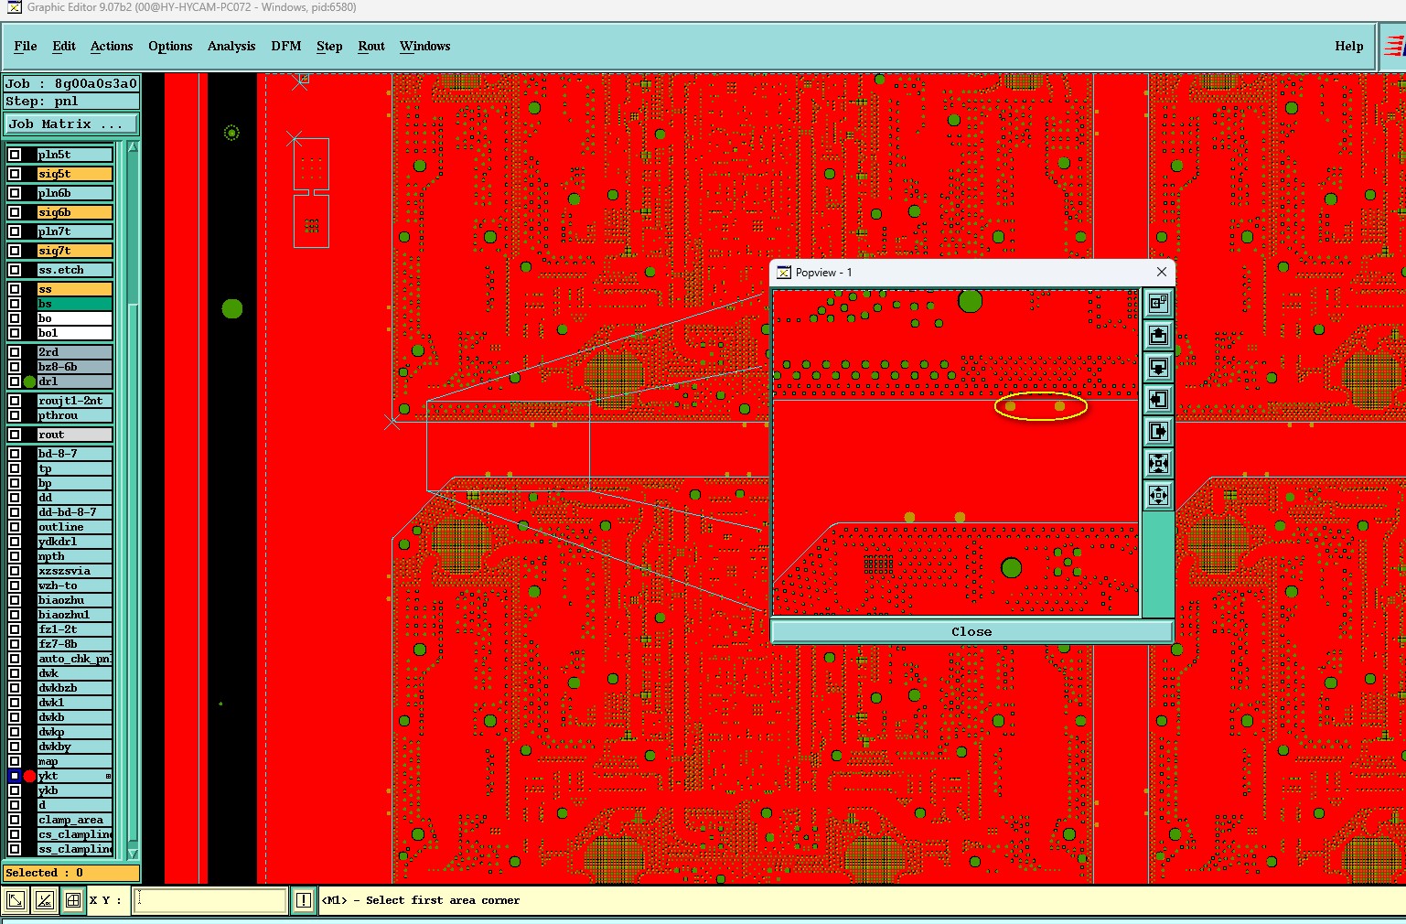Click the pan-left icon in Popview
Viewport: 1406px width, 924px height.
pyautogui.click(x=1158, y=399)
